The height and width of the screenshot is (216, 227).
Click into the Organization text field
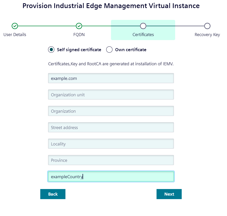[x=111, y=111]
